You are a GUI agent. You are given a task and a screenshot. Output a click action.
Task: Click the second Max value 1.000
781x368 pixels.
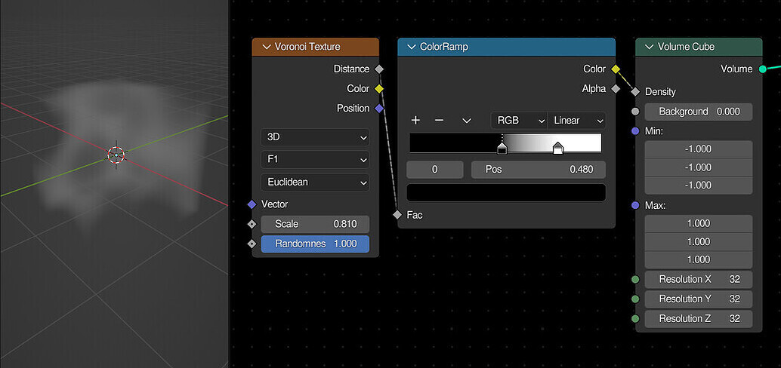[x=699, y=241]
